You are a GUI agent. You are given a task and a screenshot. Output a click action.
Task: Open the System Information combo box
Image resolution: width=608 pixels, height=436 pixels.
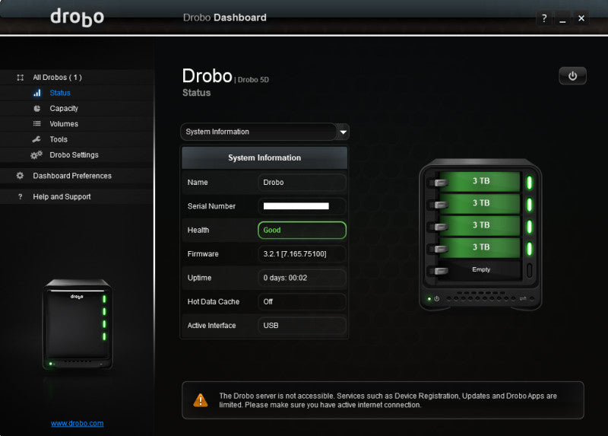264,132
